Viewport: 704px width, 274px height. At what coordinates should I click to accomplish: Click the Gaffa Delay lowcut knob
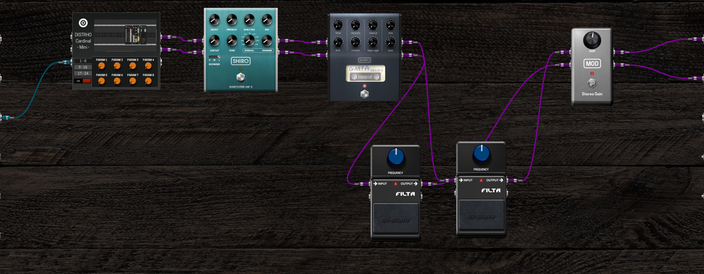[x=373, y=25]
